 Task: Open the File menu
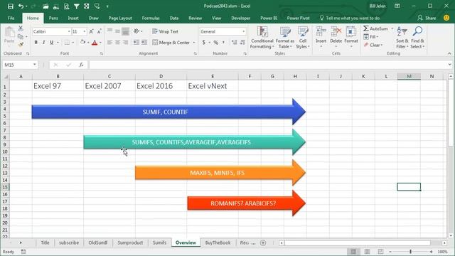click(11, 18)
